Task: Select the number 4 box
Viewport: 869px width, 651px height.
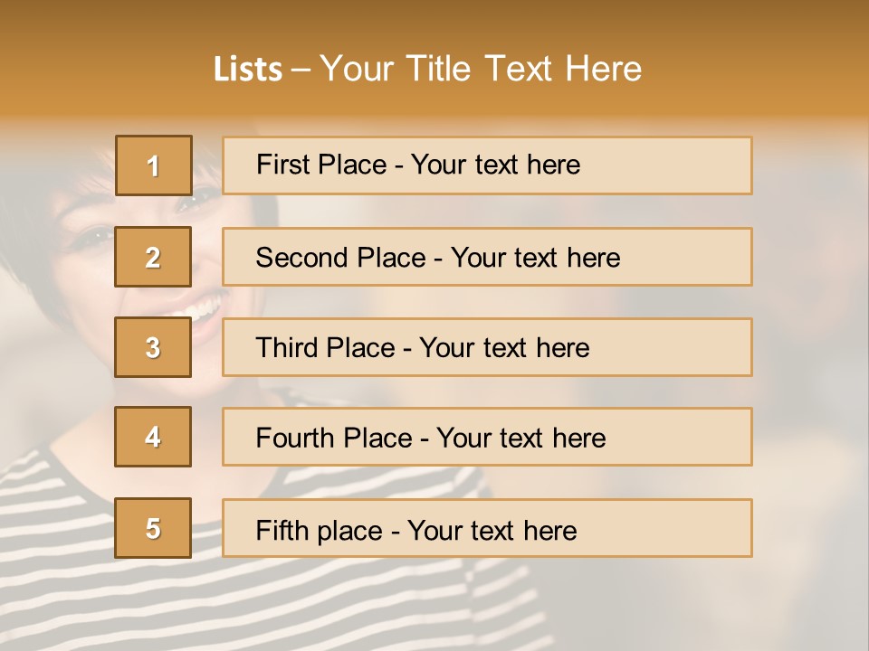Action: click(153, 437)
